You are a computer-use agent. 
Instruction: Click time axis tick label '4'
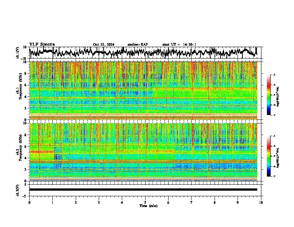pos(122,203)
